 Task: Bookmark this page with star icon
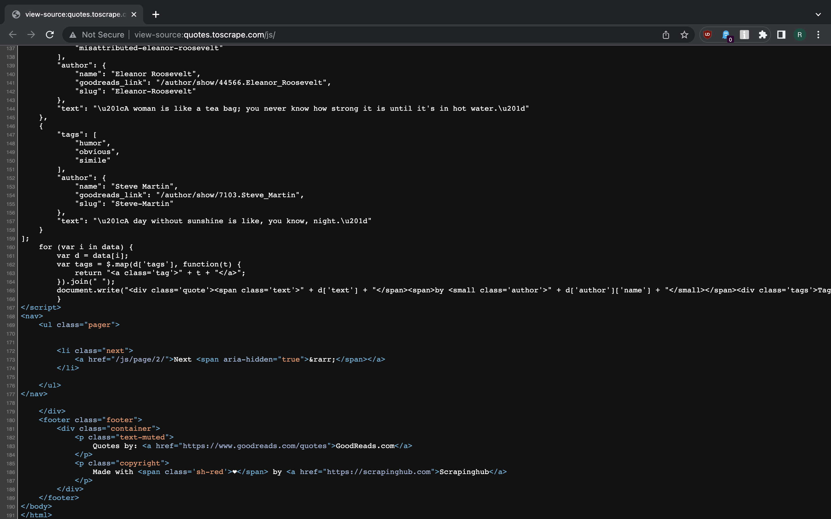tap(684, 35)
